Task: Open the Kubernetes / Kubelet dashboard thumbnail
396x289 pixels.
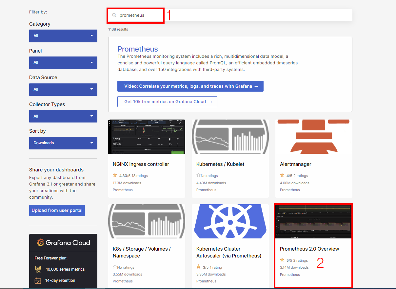Action: coord(230,137)
